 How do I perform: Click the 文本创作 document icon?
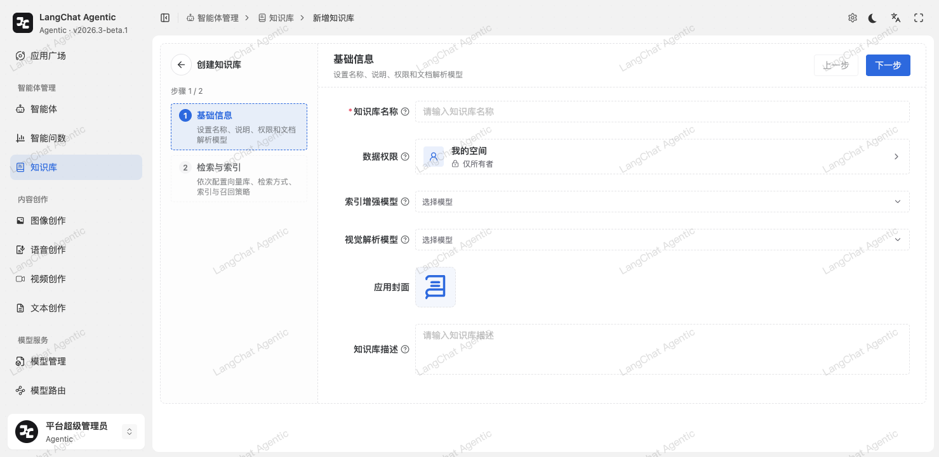tap(20, 308)
